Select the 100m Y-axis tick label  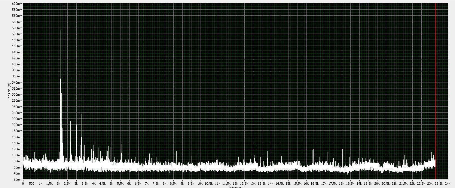pyautogui.click(x=17, y=155)
